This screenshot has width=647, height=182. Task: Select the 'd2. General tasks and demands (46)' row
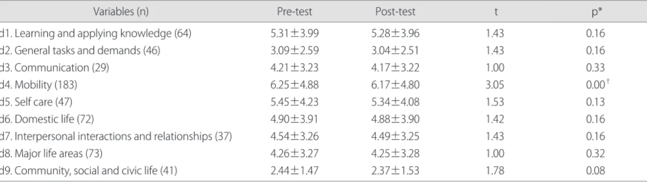323,51
